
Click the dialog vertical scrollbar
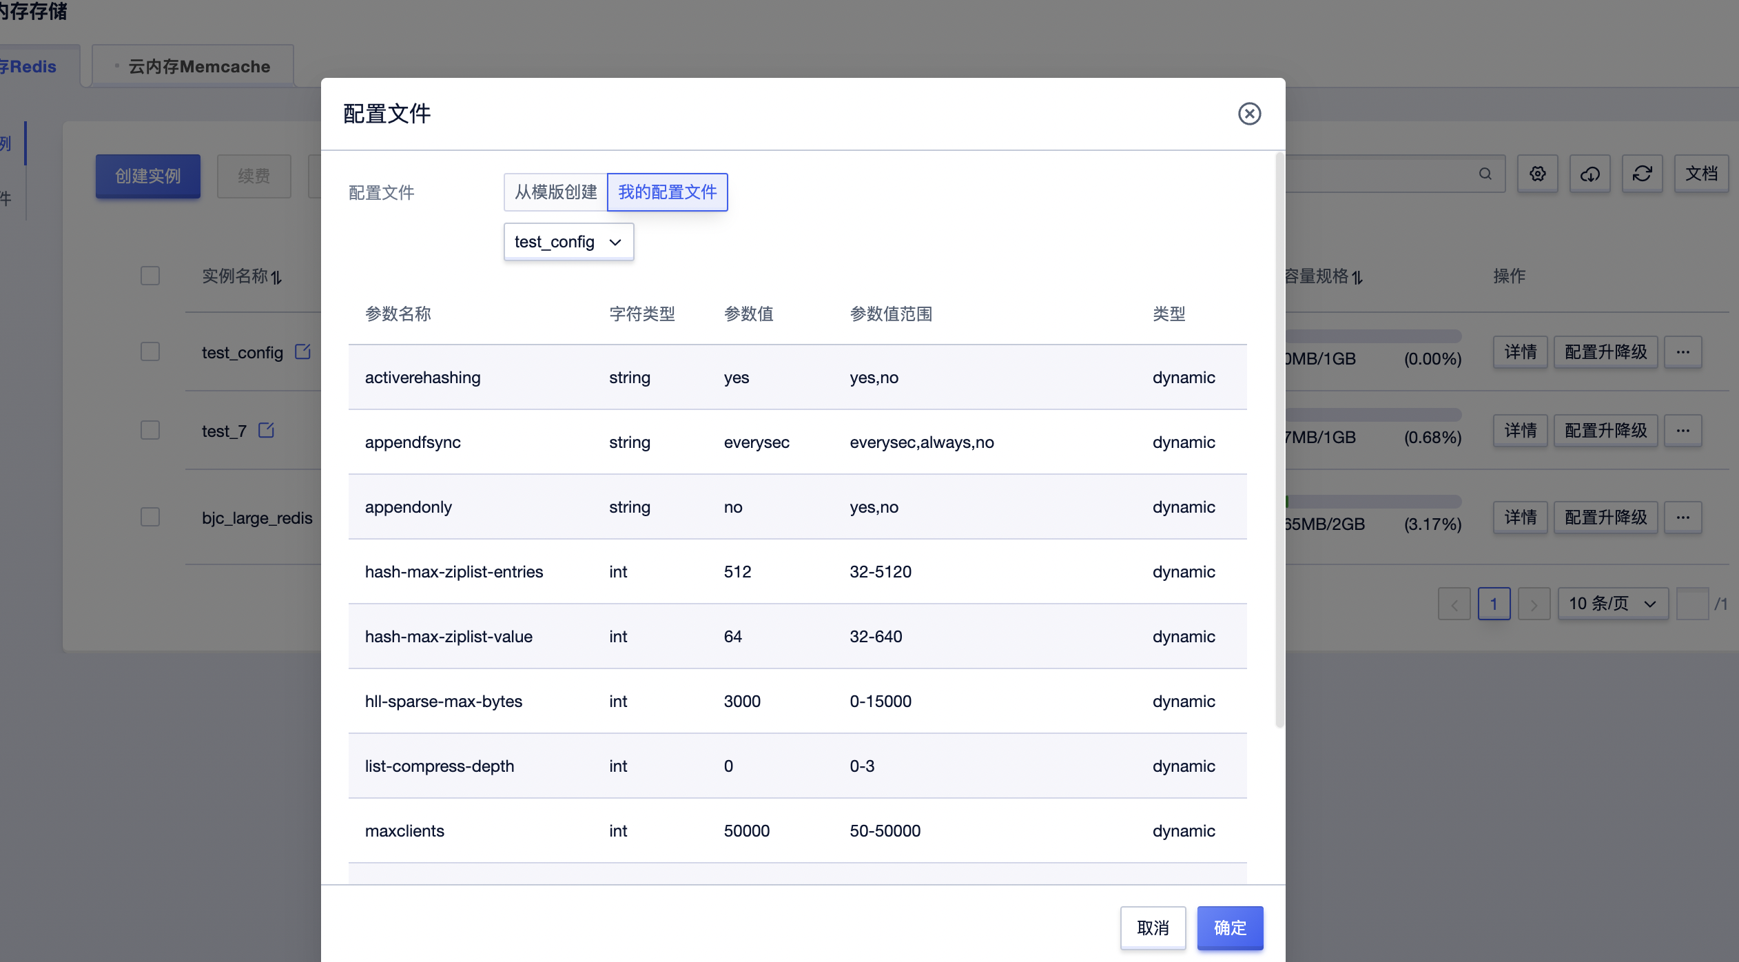[1279, 441]
